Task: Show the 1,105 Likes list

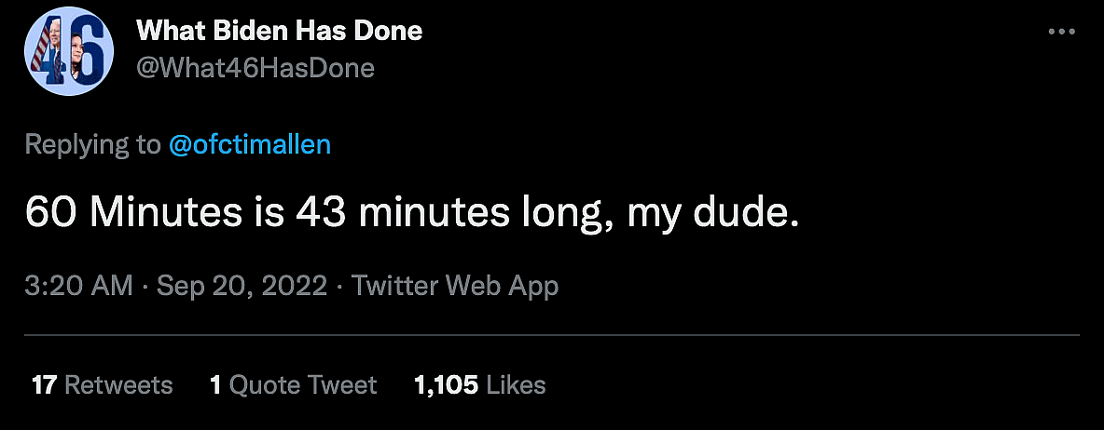Action: pos(479,384)
